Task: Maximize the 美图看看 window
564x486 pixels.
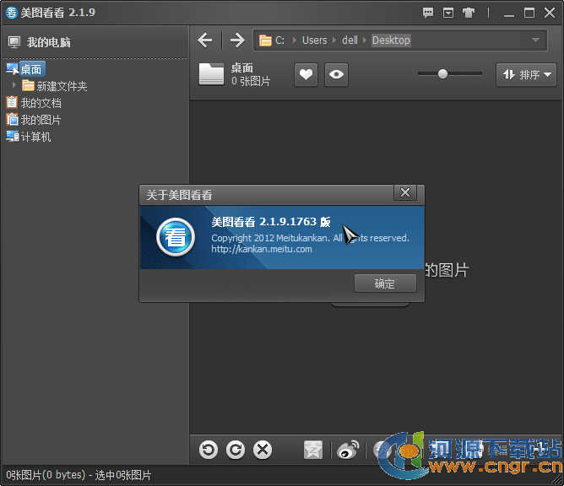Action: 529,13
